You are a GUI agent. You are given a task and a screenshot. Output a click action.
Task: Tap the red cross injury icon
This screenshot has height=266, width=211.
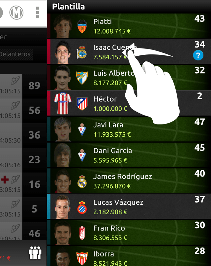click(x=5, y=180)
